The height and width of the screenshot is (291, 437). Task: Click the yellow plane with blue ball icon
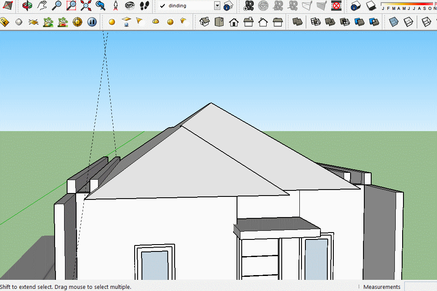(126, 22)
